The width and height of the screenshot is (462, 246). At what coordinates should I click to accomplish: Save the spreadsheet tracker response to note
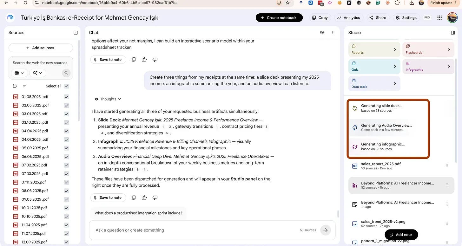[x=108, y=60]
